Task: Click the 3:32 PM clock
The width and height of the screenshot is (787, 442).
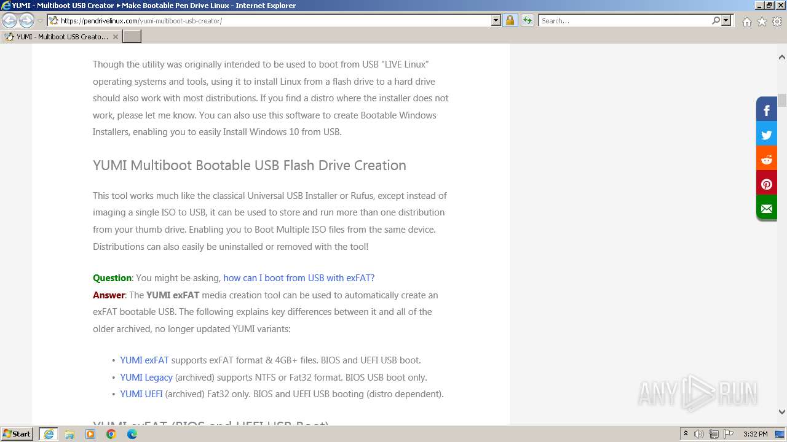Action: pos(755,434)
